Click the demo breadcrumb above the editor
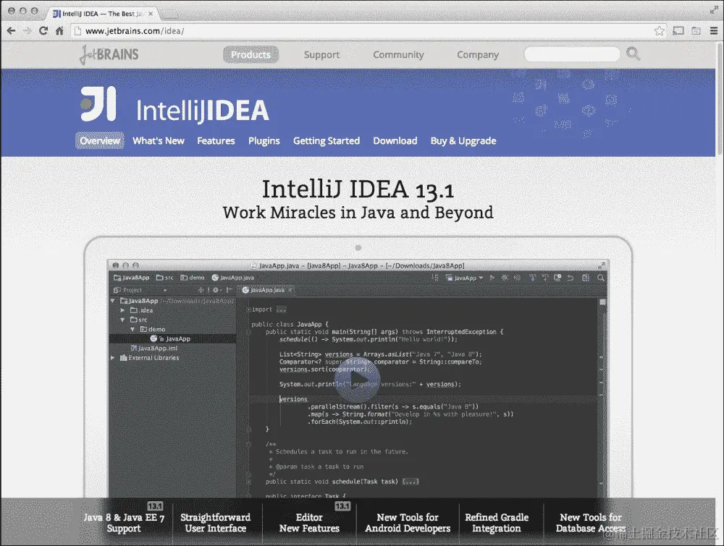The image size is (724, 546). tap(197, 277)
